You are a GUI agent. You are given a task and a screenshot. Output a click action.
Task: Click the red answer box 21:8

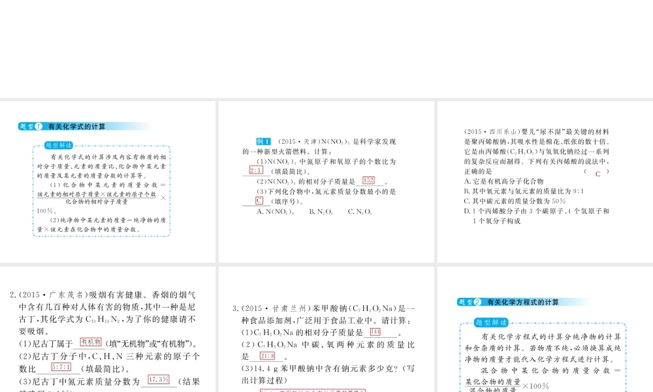tap(267, 356)
